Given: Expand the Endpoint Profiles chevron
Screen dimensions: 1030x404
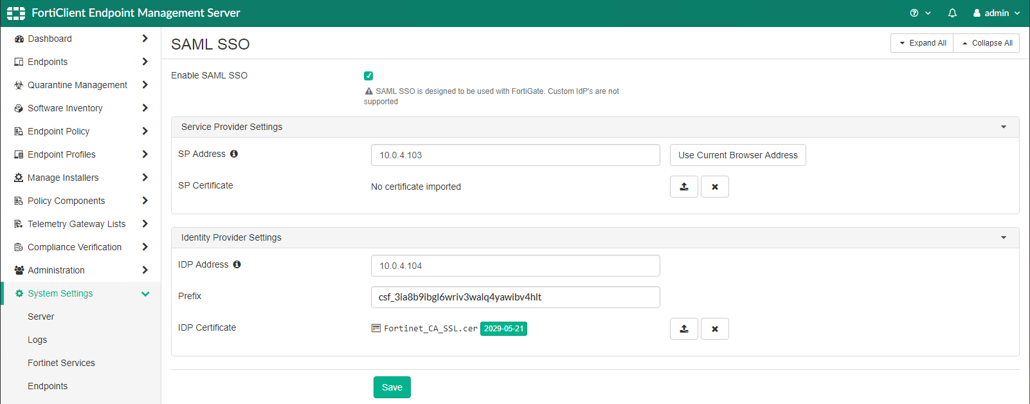Looking at the screenshot, I should pyautogui.click(x=145, y=154).
